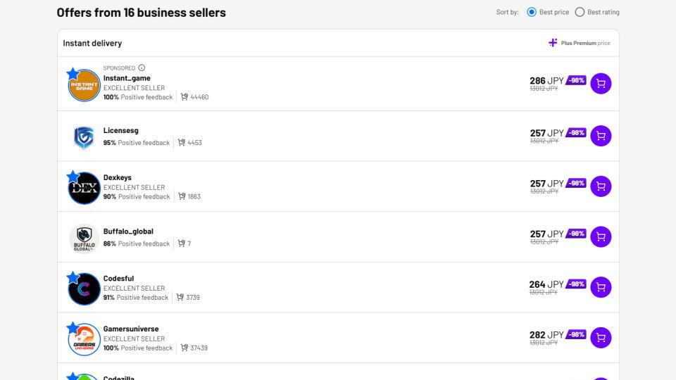
Task: Open Buffalo_global seller avatar
Action: 84,239
